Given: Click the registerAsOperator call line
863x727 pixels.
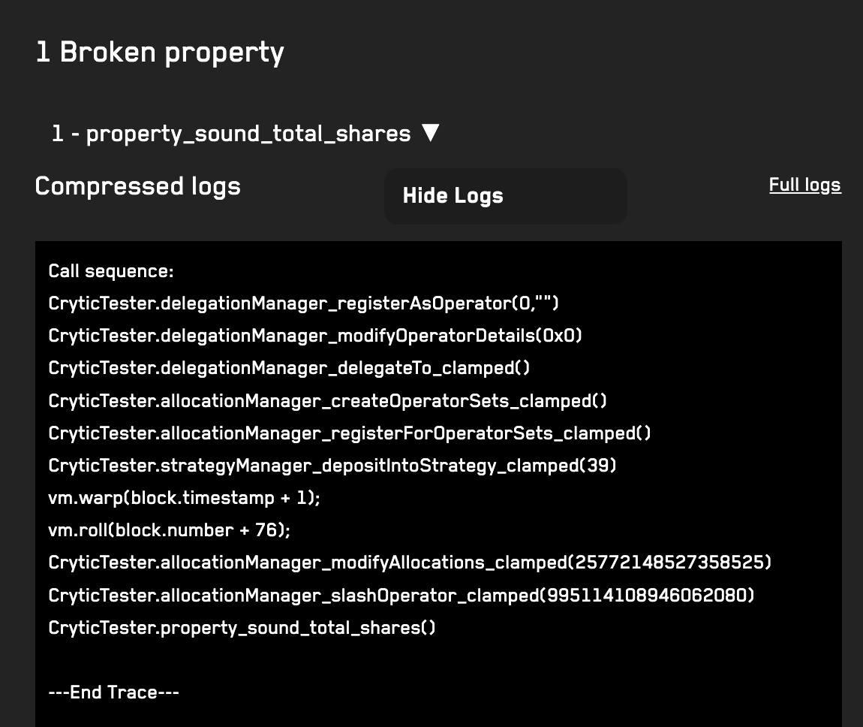Looking at the screenshot, I should pos(303,303).
